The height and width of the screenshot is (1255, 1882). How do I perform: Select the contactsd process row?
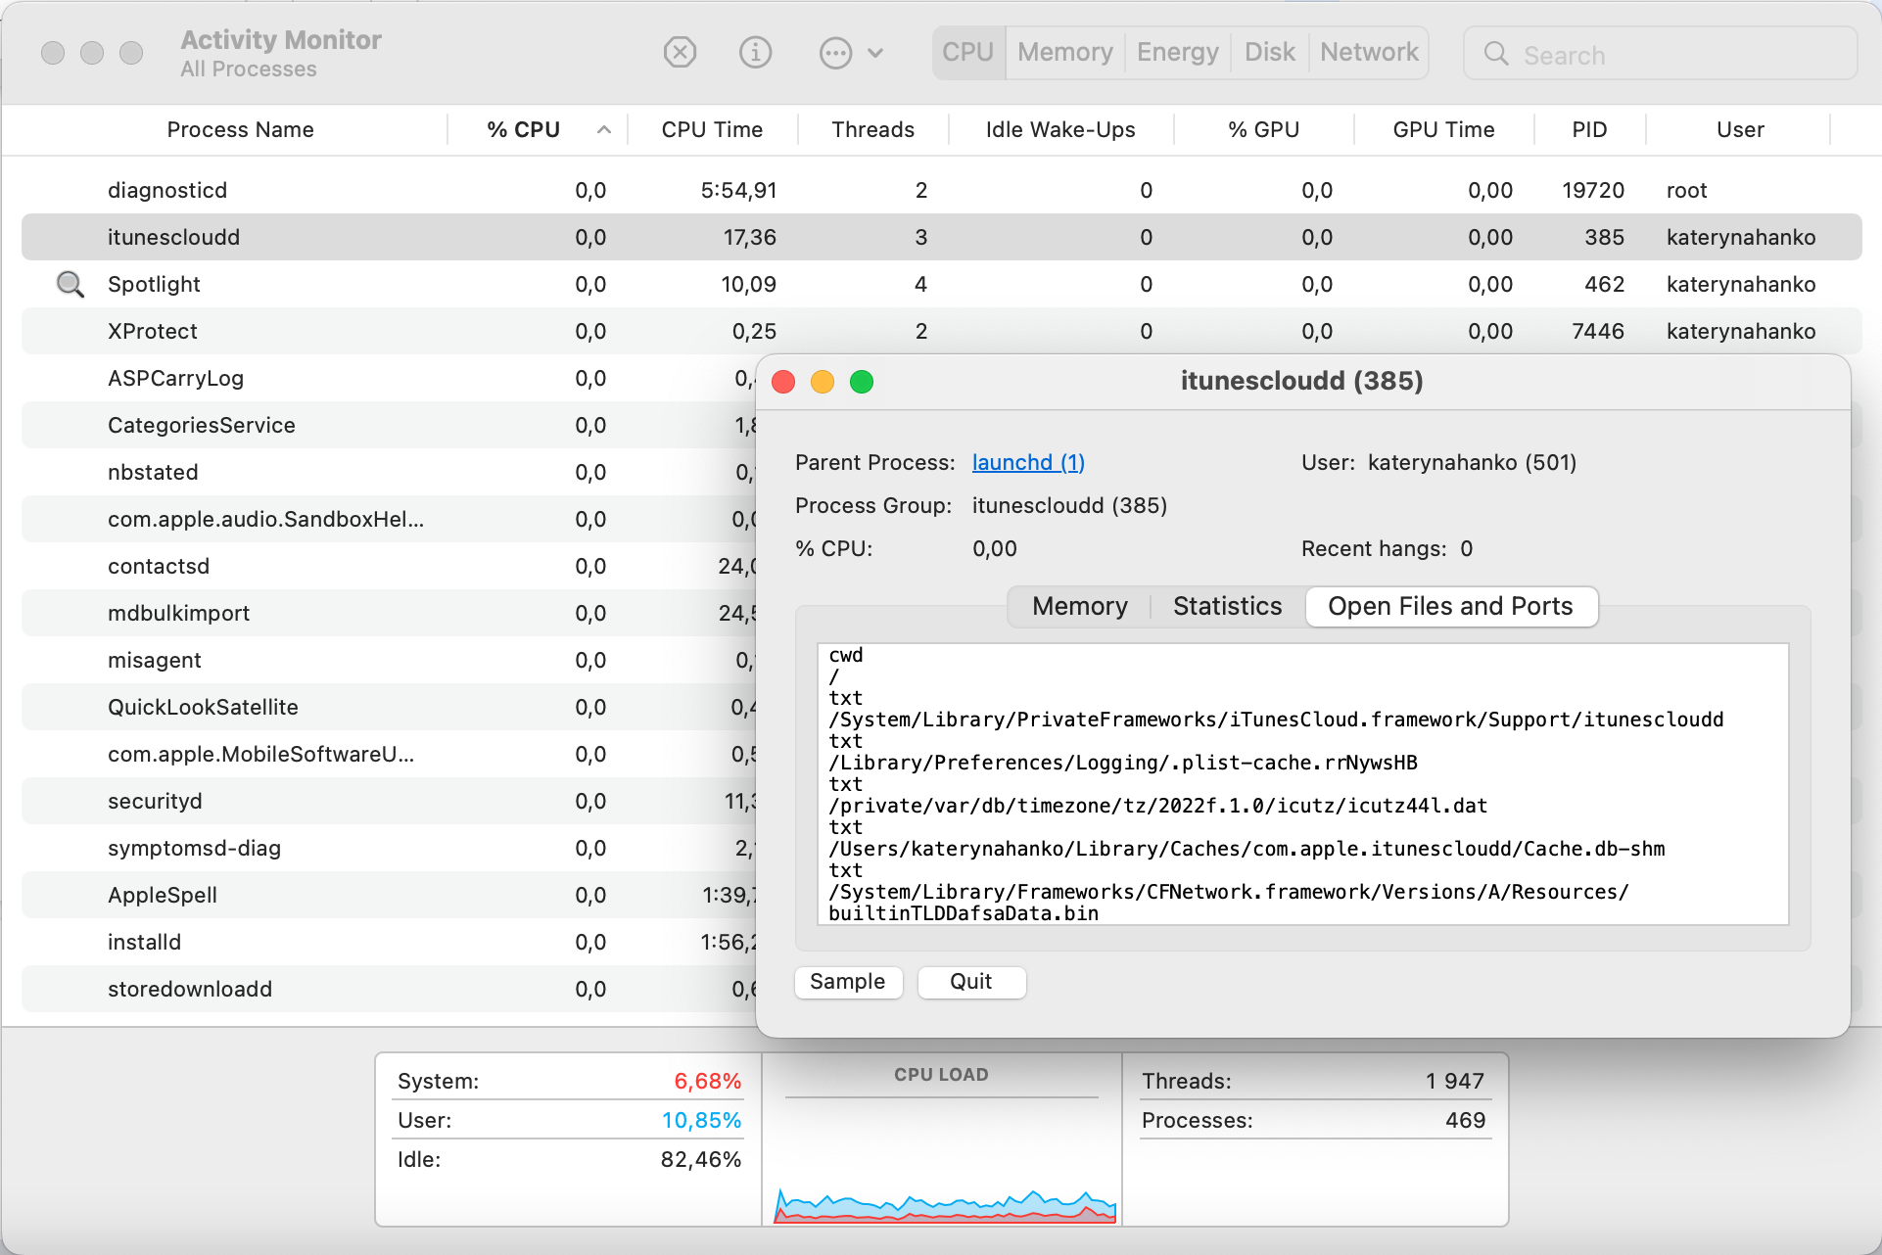click(389, 566)
